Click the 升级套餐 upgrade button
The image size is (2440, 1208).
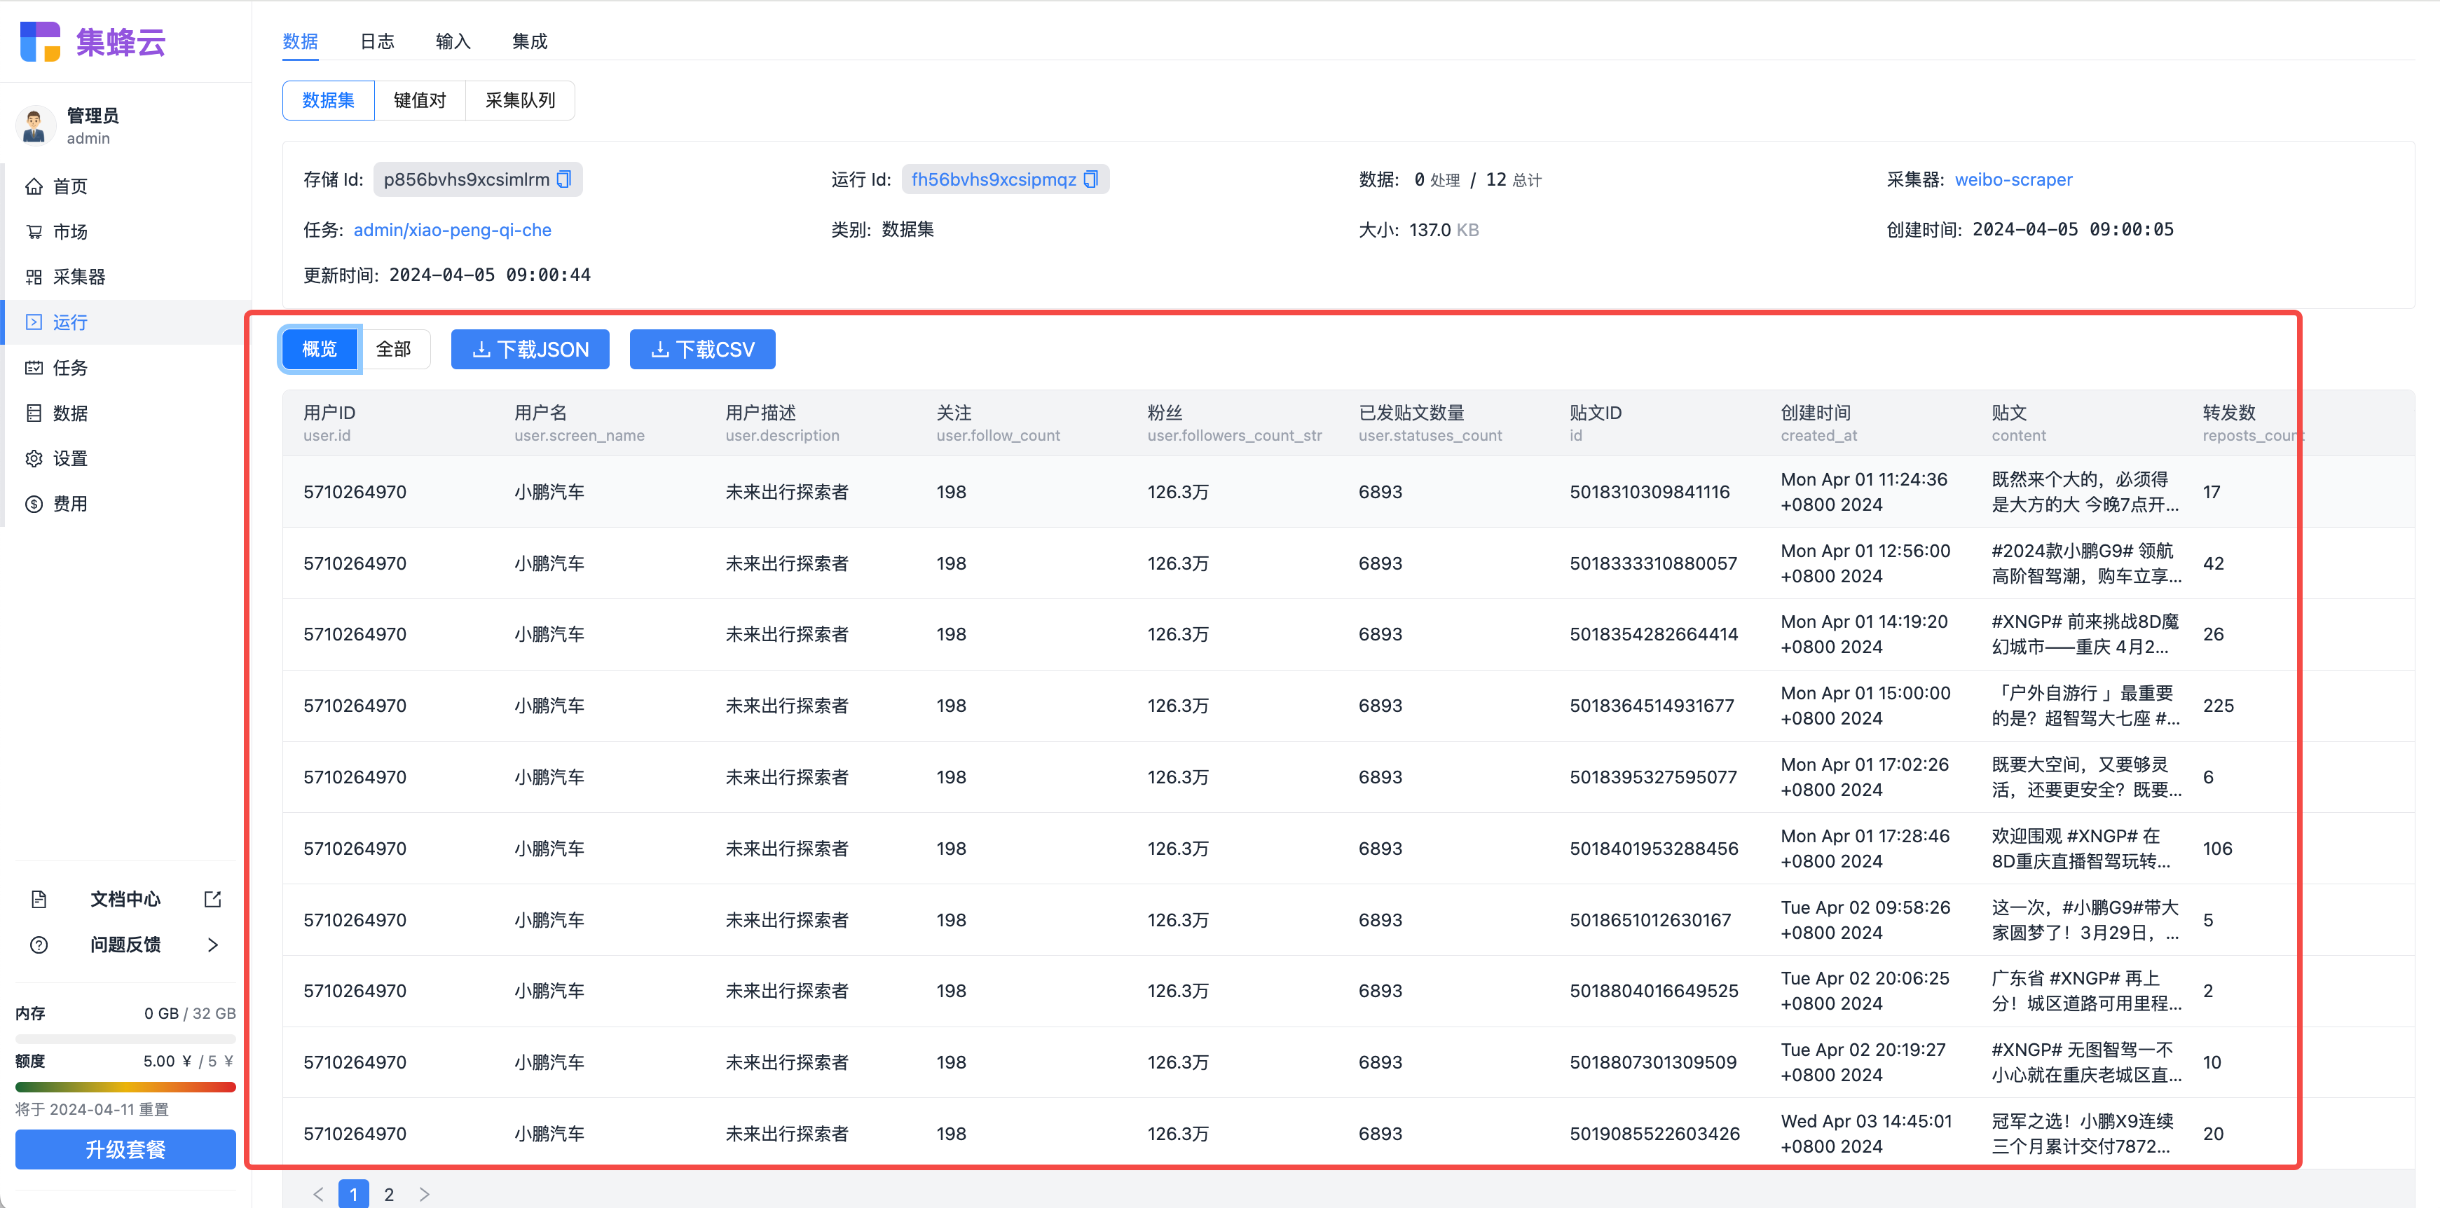click(125, 1151)
